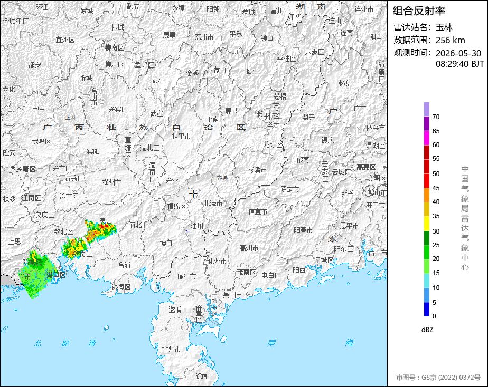This screenshot has height=387, width=488.
Task: Click the 藤县 map label
Action: [231, 111]
